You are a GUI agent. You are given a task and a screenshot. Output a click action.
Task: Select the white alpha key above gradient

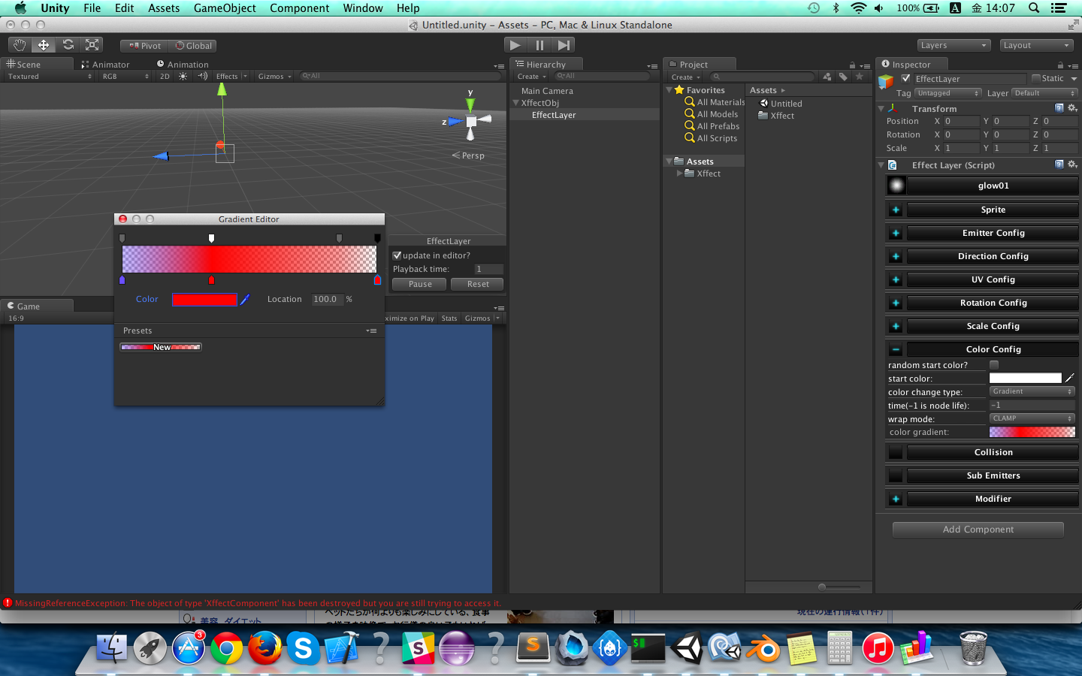click(x=211, y=238)
